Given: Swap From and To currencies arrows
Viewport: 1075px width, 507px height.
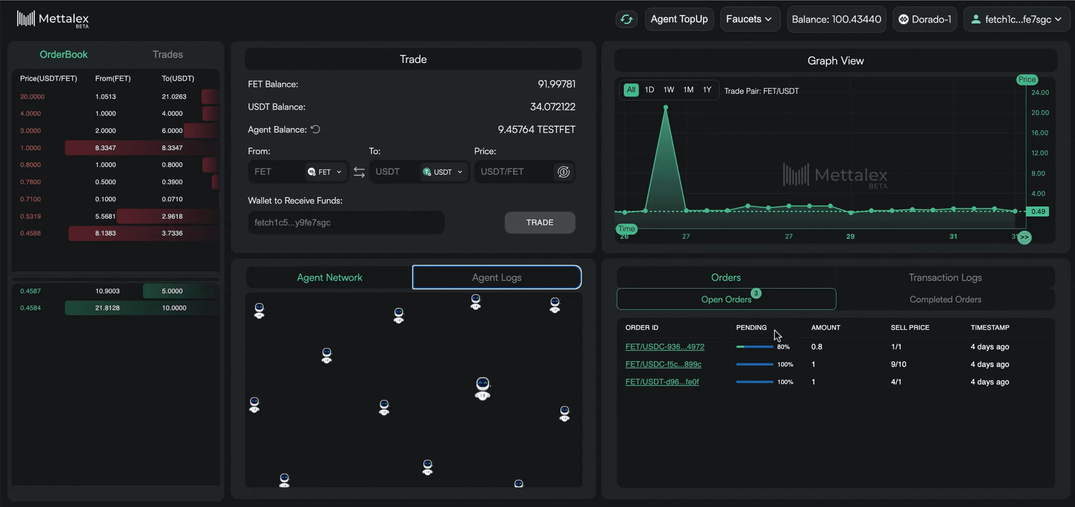Looking at the screenshot, I should (359, 172).
